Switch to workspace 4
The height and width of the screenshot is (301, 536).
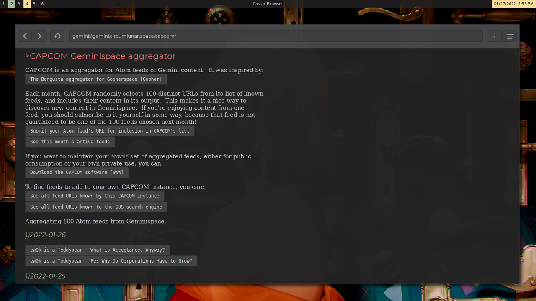click(27, 4)
